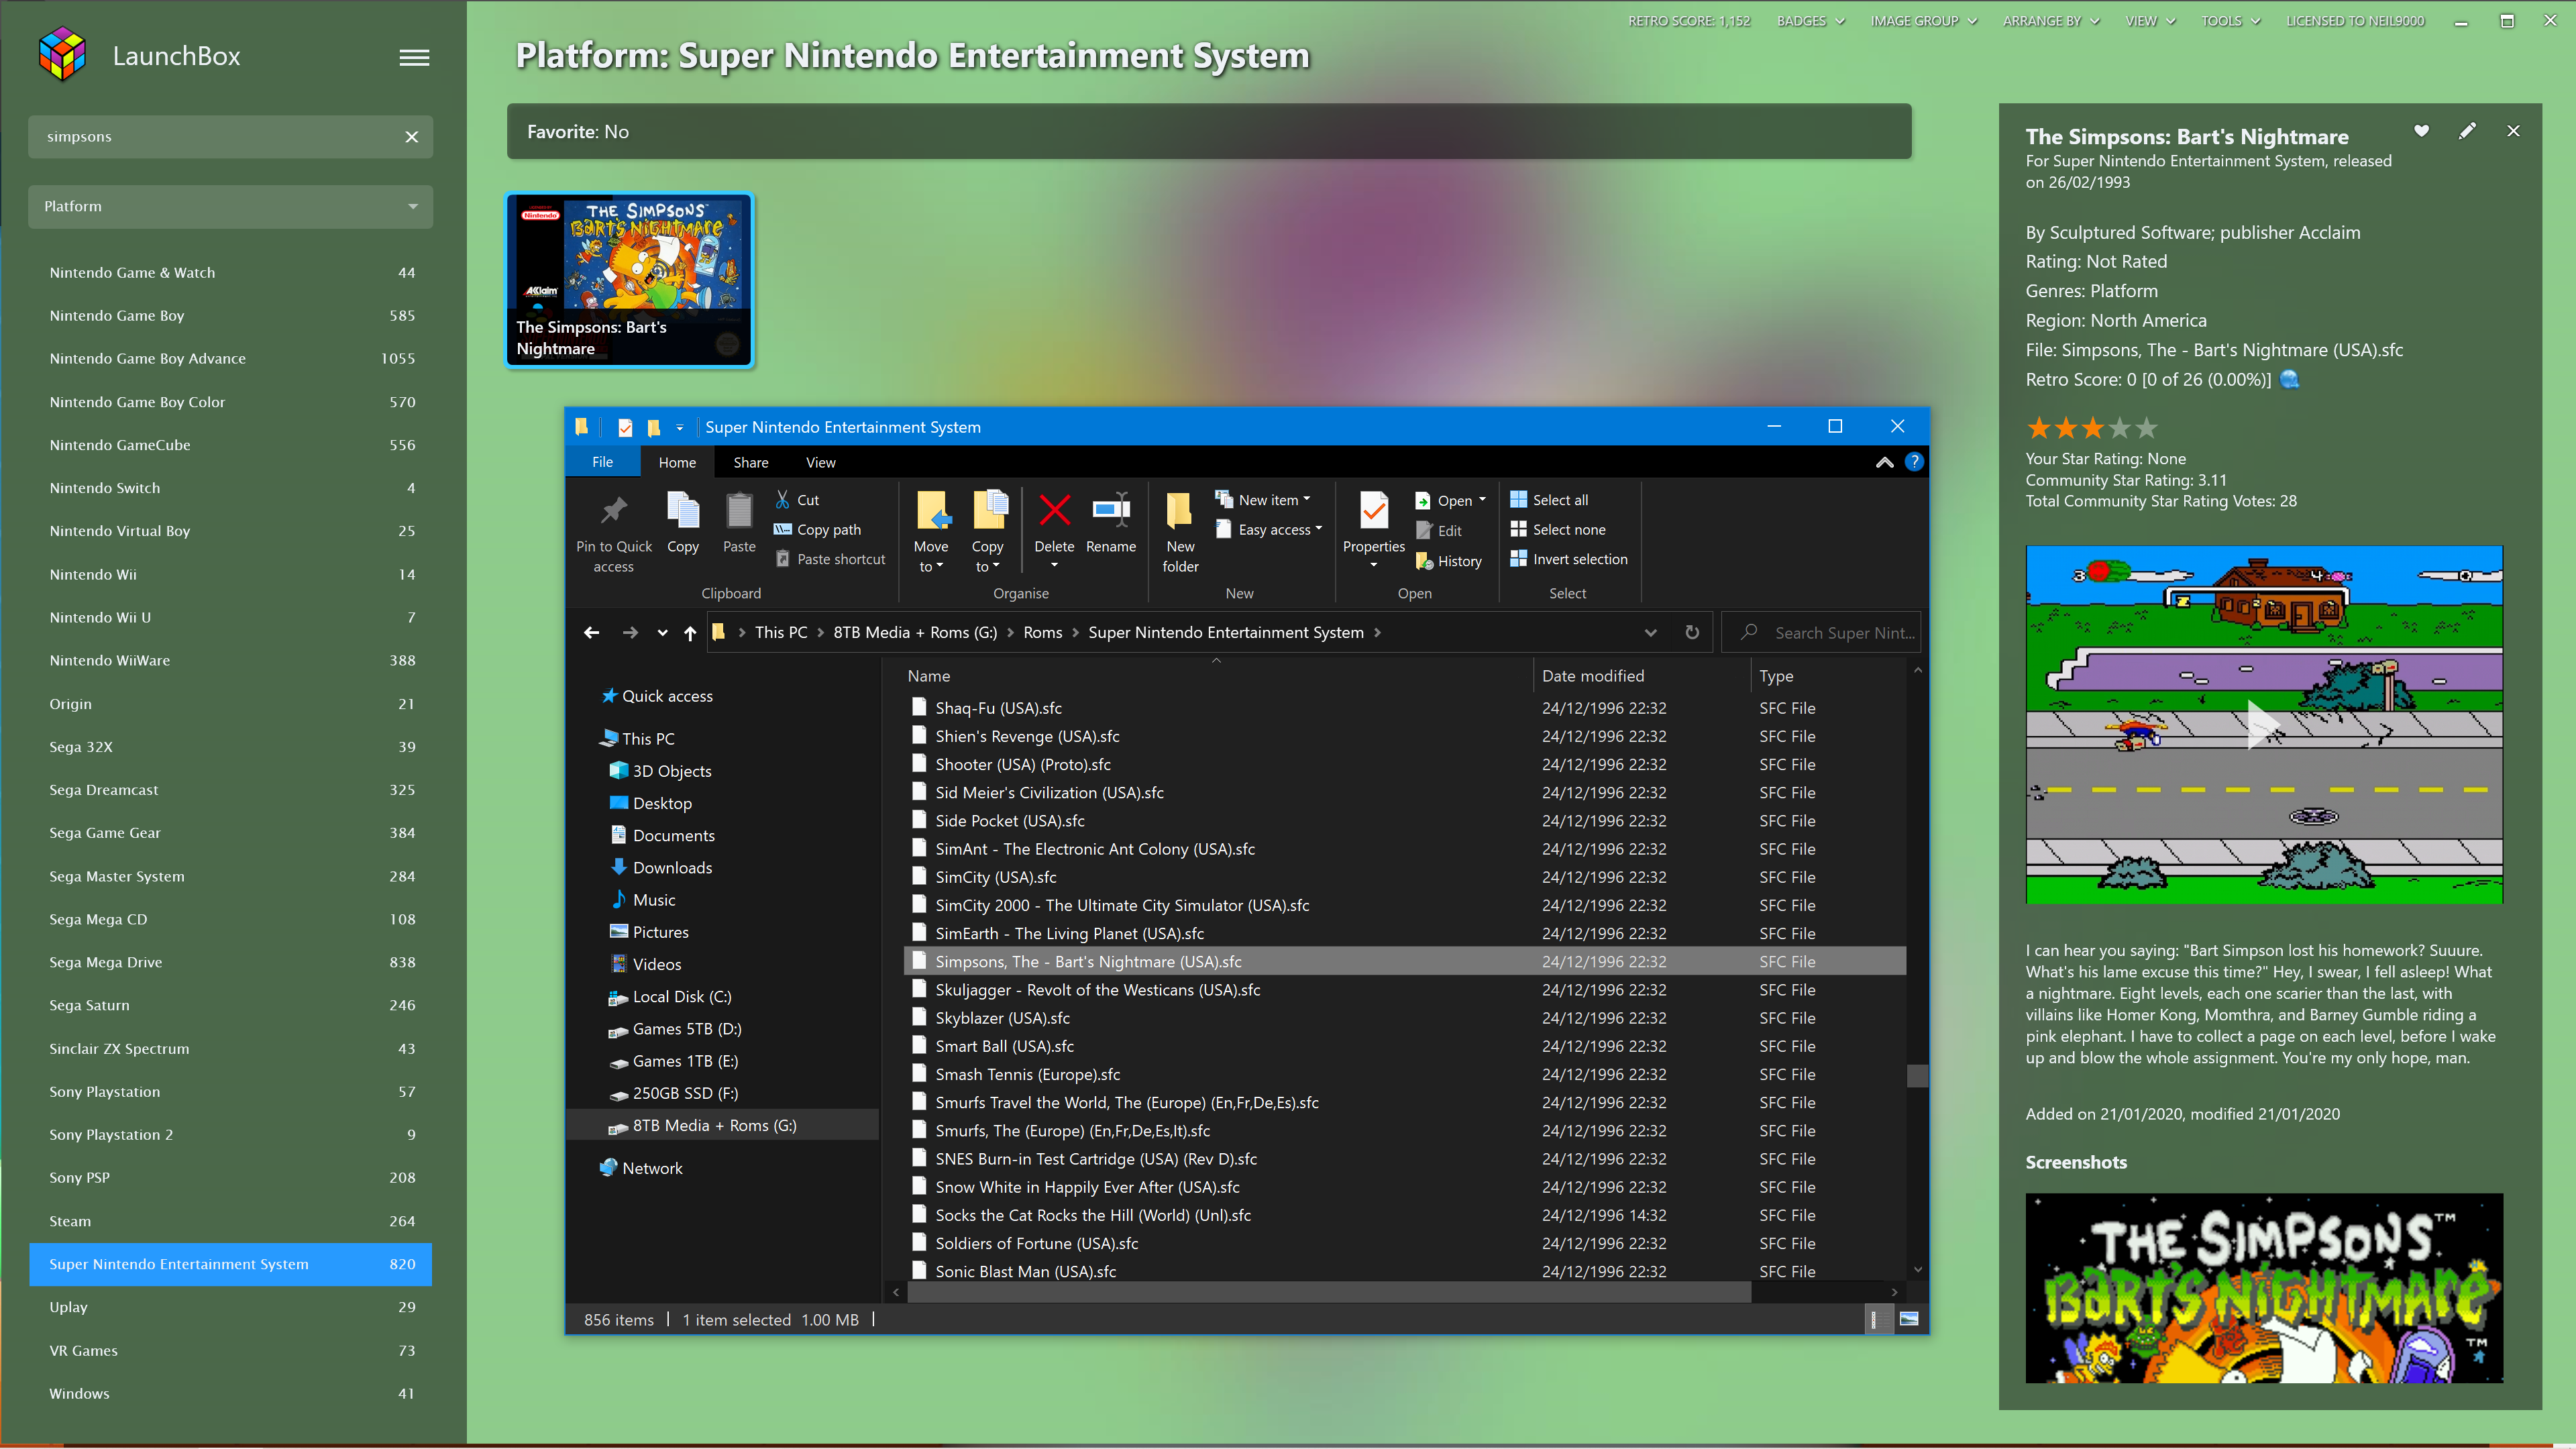This screenshot has width=2576, height=1449.
Task: Click Paste shortcut in ribbon
Action: point(830,559)
